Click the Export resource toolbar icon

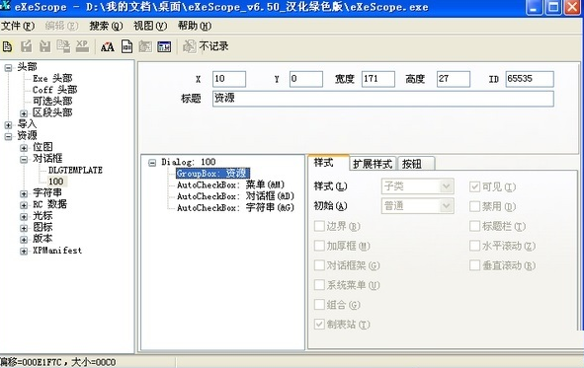[26, 46]
